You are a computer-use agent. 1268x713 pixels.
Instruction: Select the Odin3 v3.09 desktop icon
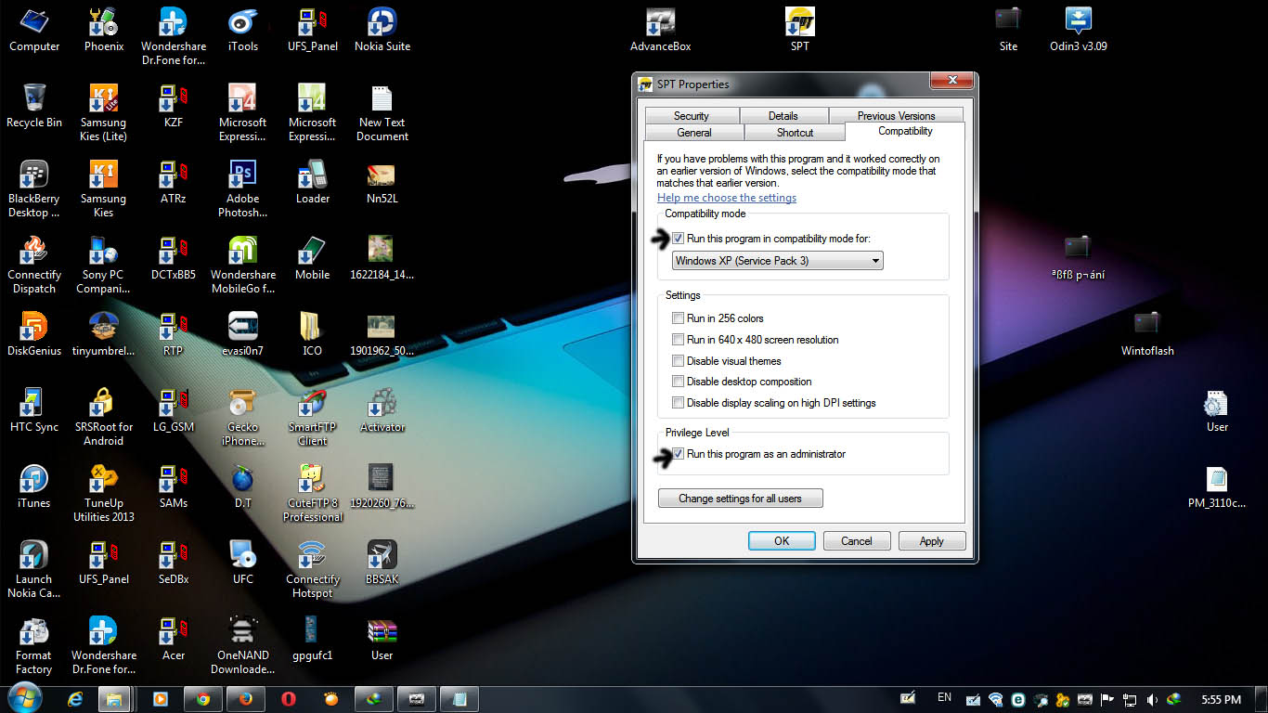1079,30
